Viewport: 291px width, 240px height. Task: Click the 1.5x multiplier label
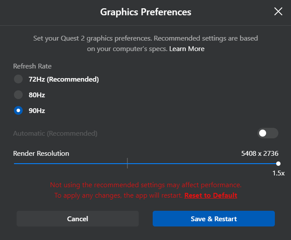coord(278,173)
